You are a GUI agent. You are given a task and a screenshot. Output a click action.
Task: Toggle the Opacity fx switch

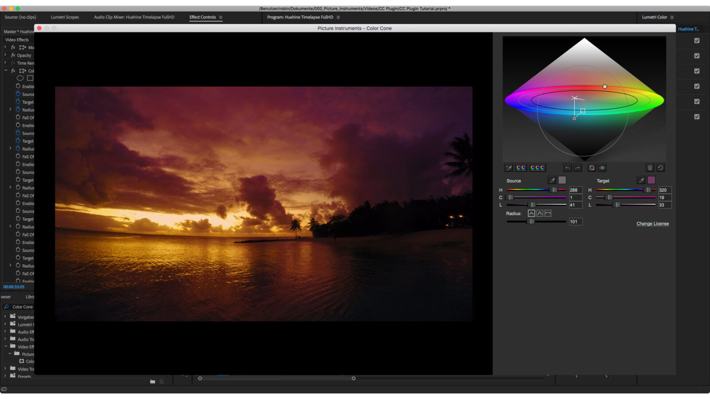[13, 55]
